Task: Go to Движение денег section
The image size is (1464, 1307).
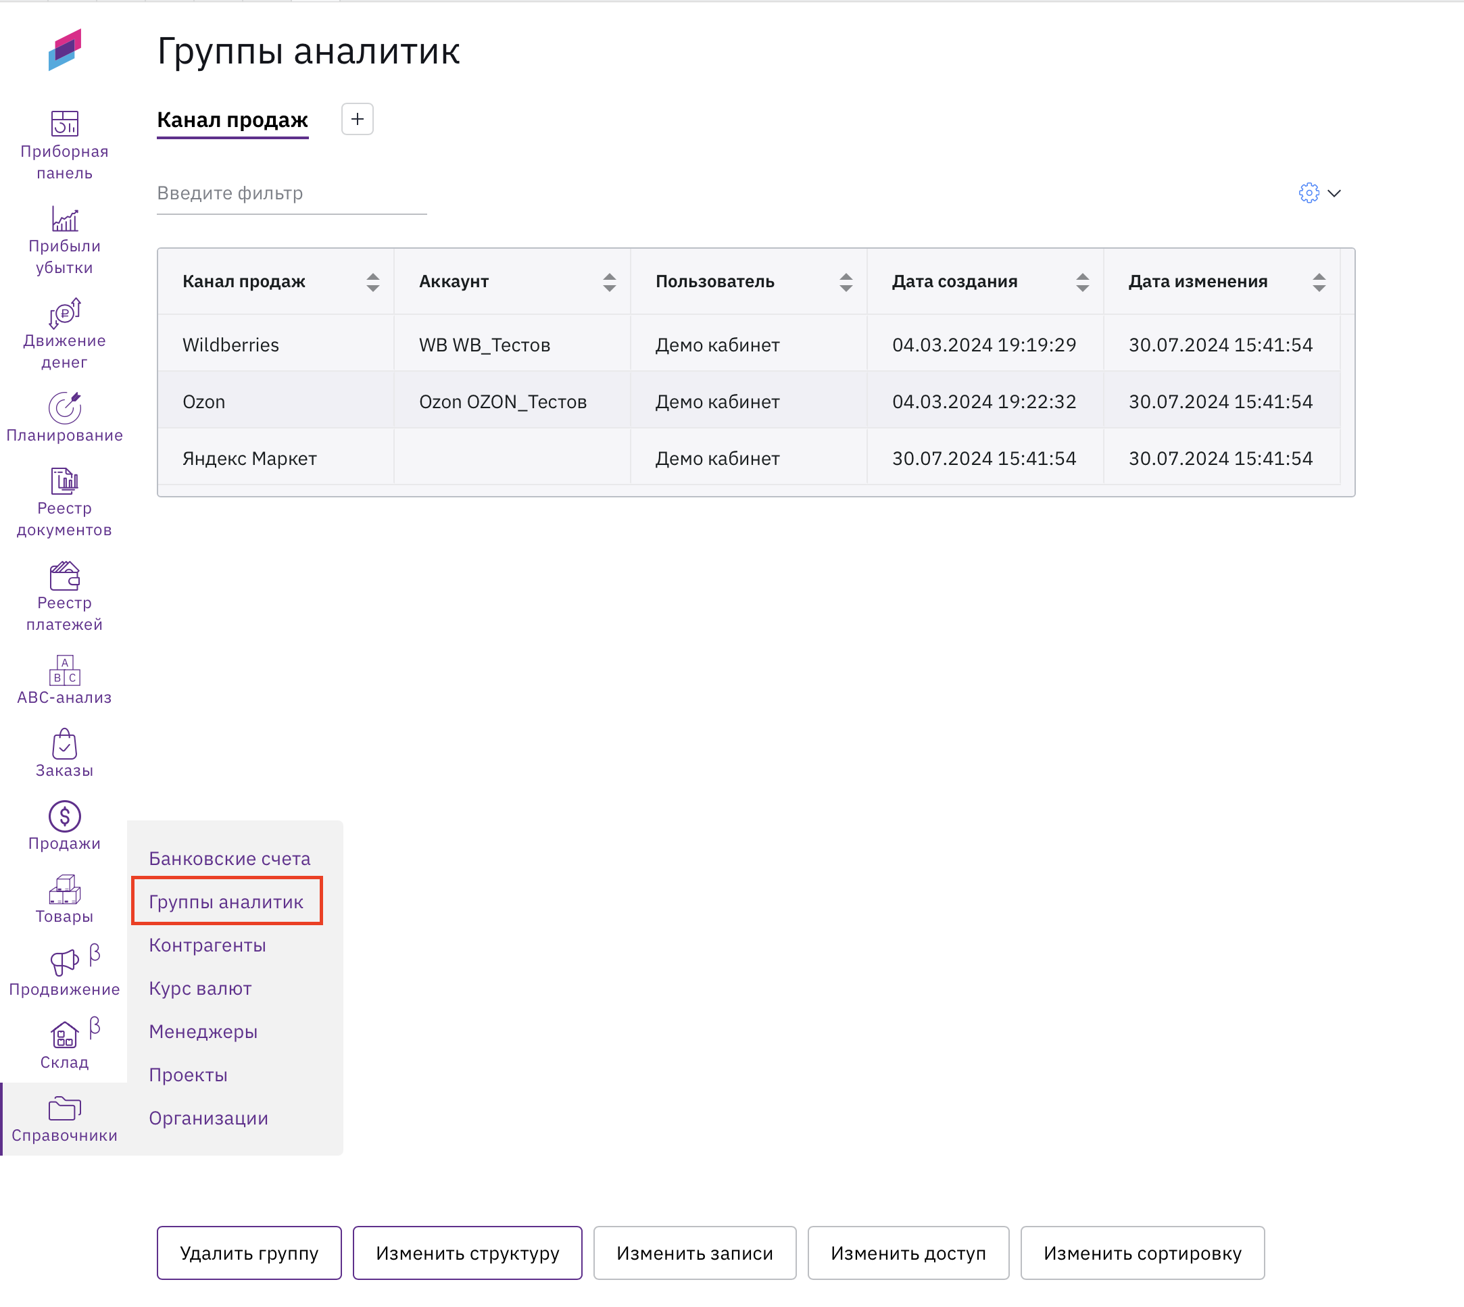Action: (64, 335)
